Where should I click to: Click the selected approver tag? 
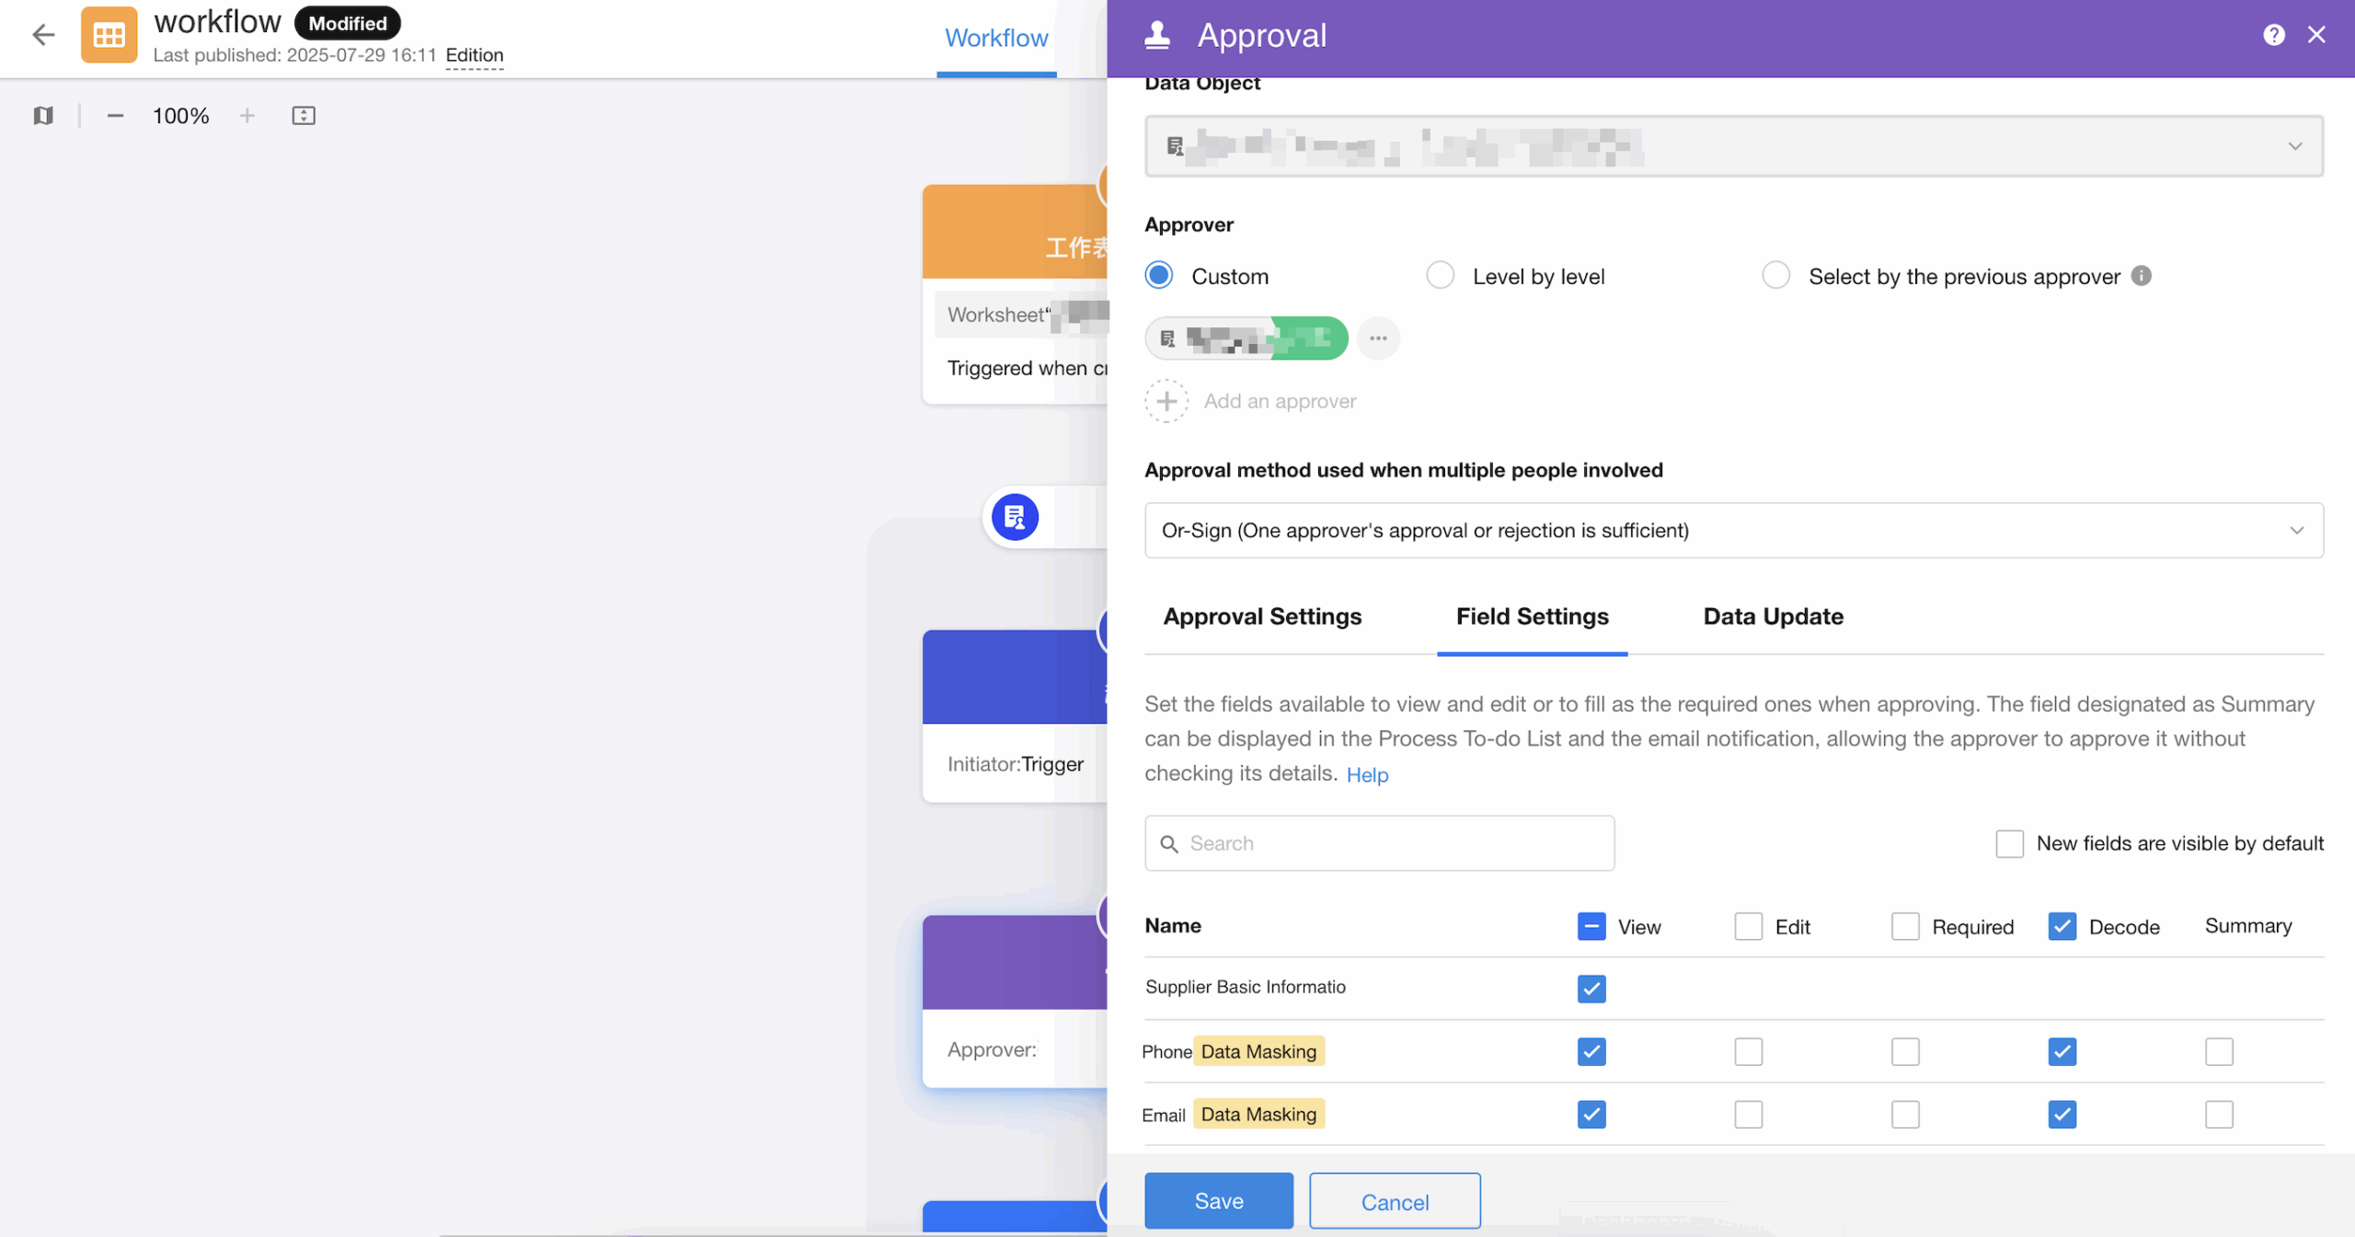1246,338
